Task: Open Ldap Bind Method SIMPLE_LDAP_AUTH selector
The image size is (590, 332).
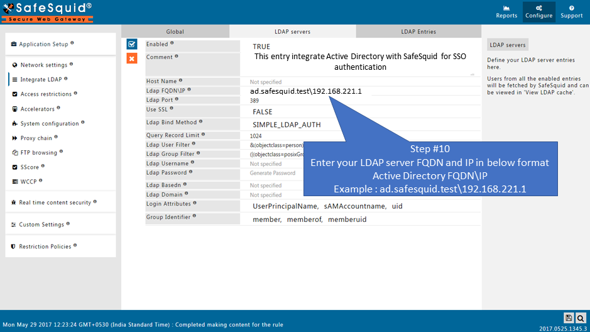Action: pyautogui.click(x=287, y=124)
